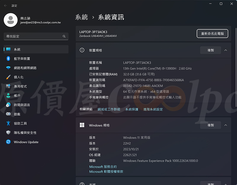The width and height of the screenshot is (237, 185).
Task: Open Bluetooth icon for 藍牙與裝置
Action: click(x=8, y=59)
